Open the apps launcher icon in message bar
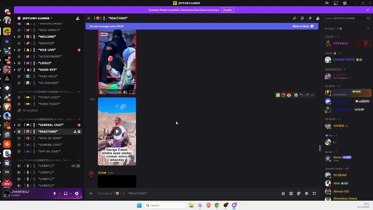 [x=314, y=193]
